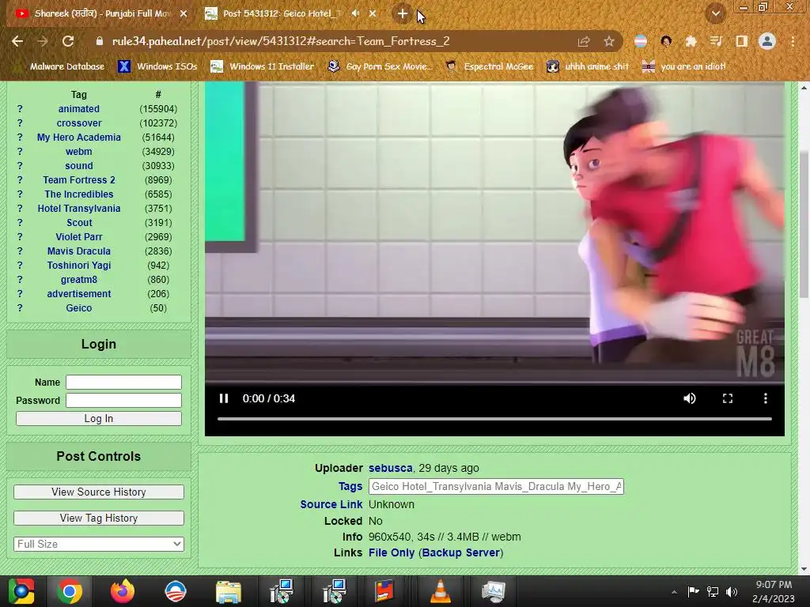Viewport: 810px width, 607px height.
Task: Toggle the browser side panel
Action: (741, 41)
